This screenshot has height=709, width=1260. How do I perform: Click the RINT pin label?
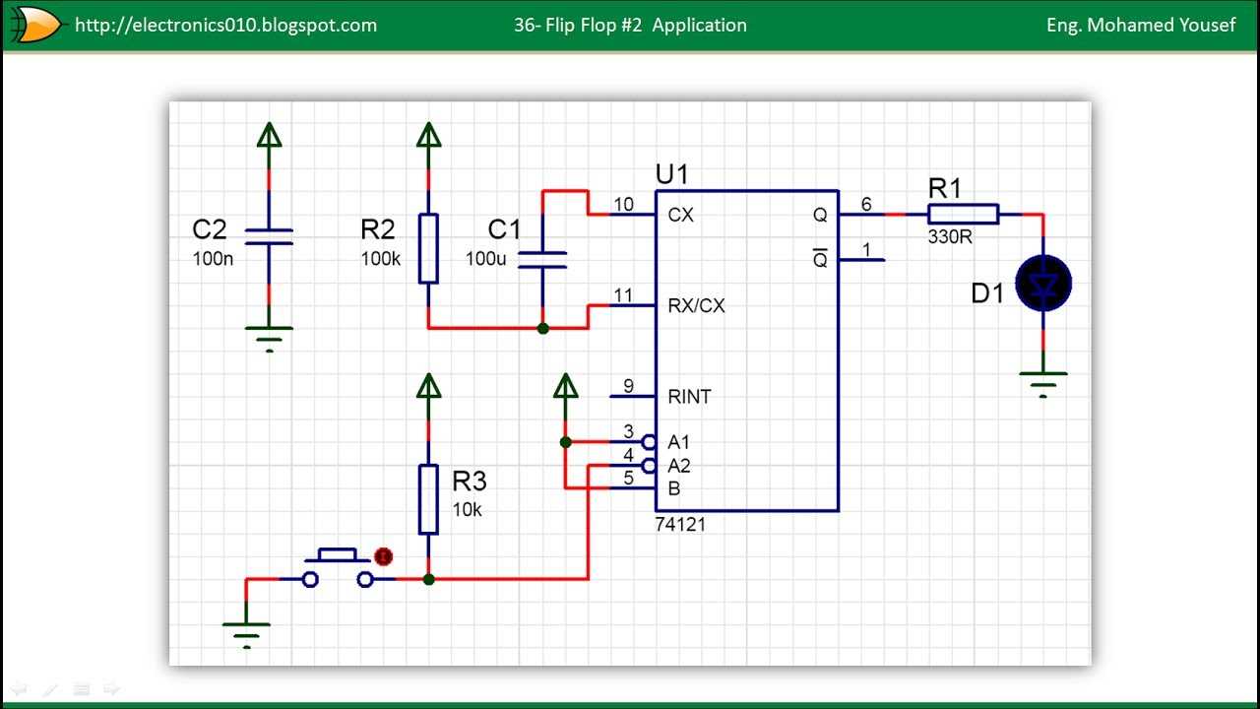pyautogui.click(x=689, y=397)
